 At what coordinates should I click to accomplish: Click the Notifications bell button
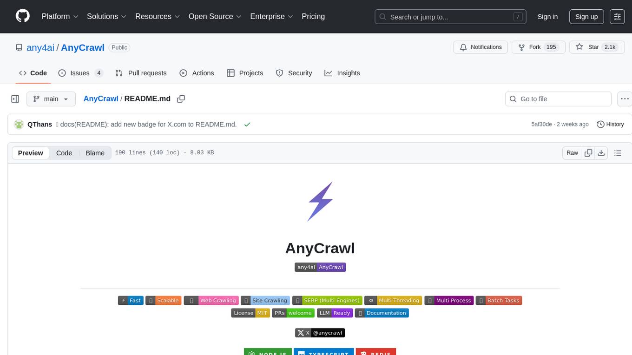pos(481,47)
